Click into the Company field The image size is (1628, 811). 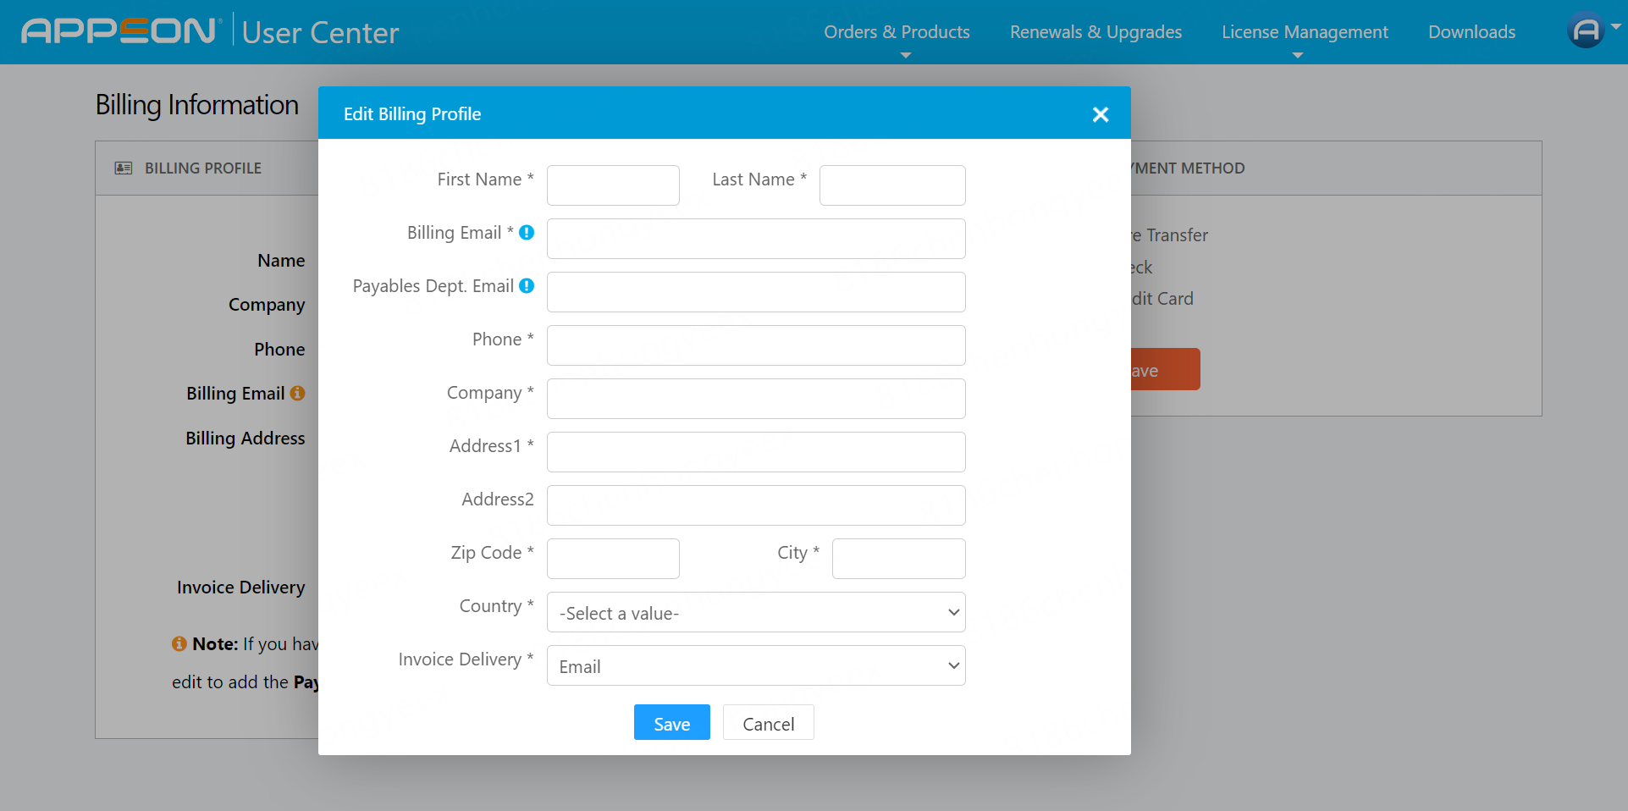tap(756, 399)
